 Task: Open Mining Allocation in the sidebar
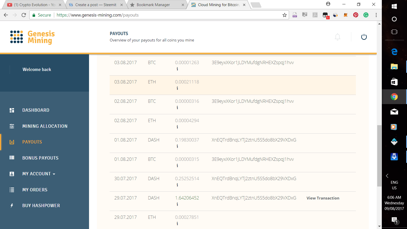click(45, 126)
